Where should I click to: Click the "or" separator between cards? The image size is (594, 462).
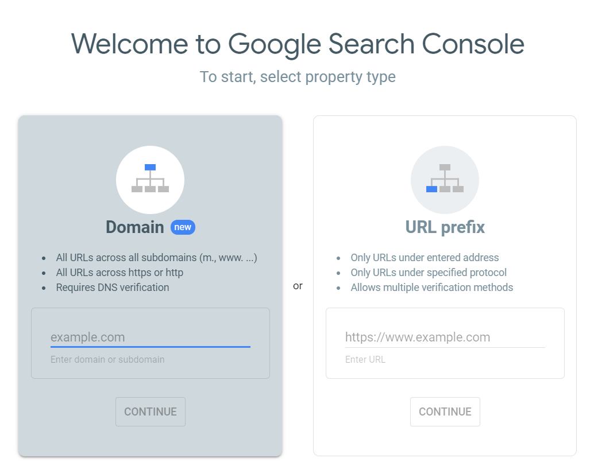[298, 286]
